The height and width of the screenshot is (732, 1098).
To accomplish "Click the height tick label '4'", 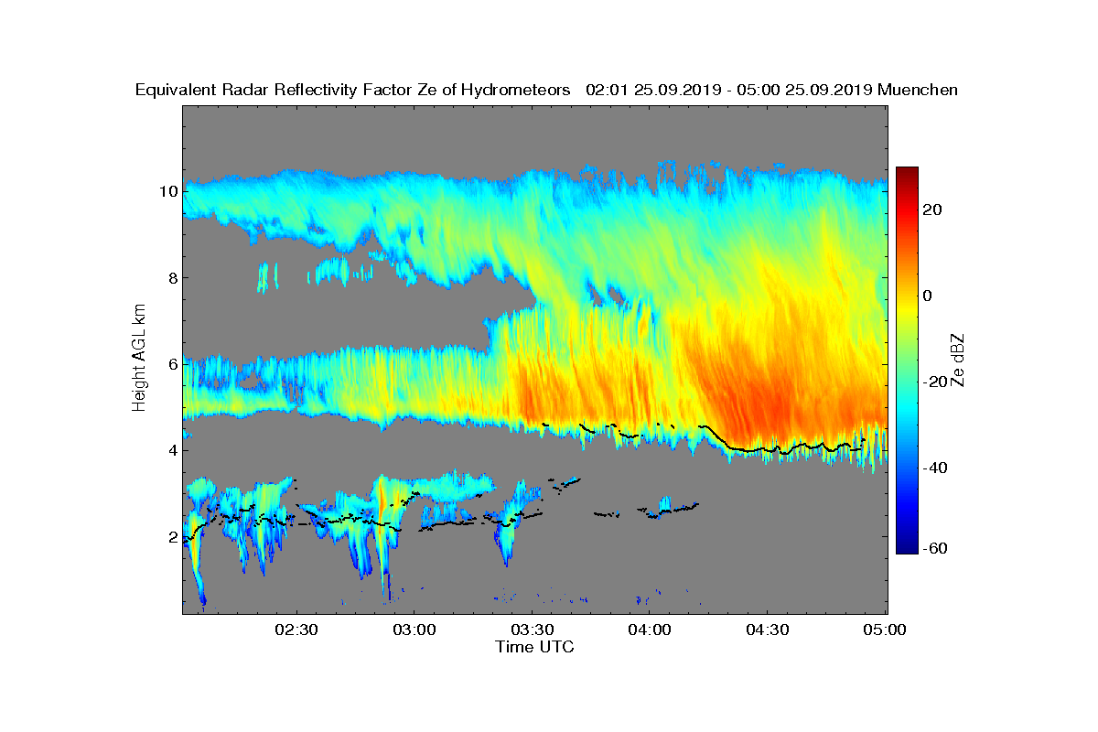I will click(171, 450).
